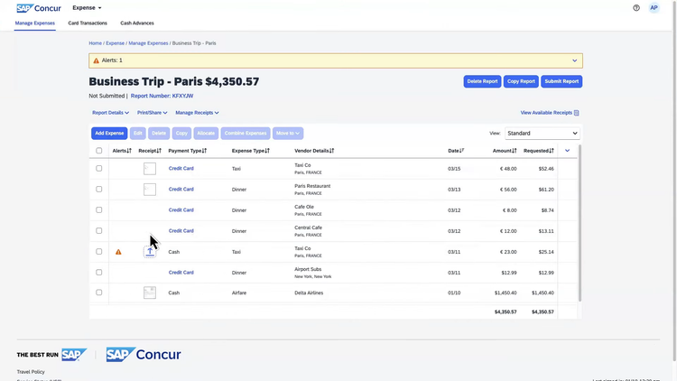Click the View Available Receipts icon
This screenshot has height=381, width=677.
(577, 113)
